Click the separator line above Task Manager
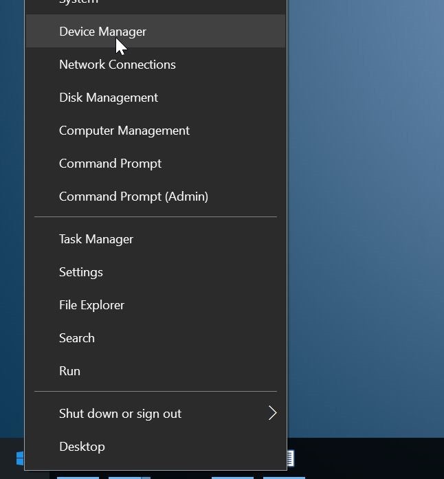444x479 pixels. (x=155, y=217)
